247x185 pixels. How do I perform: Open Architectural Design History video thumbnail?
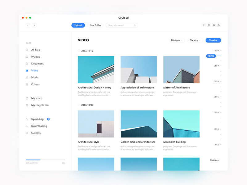coord(96,70)
